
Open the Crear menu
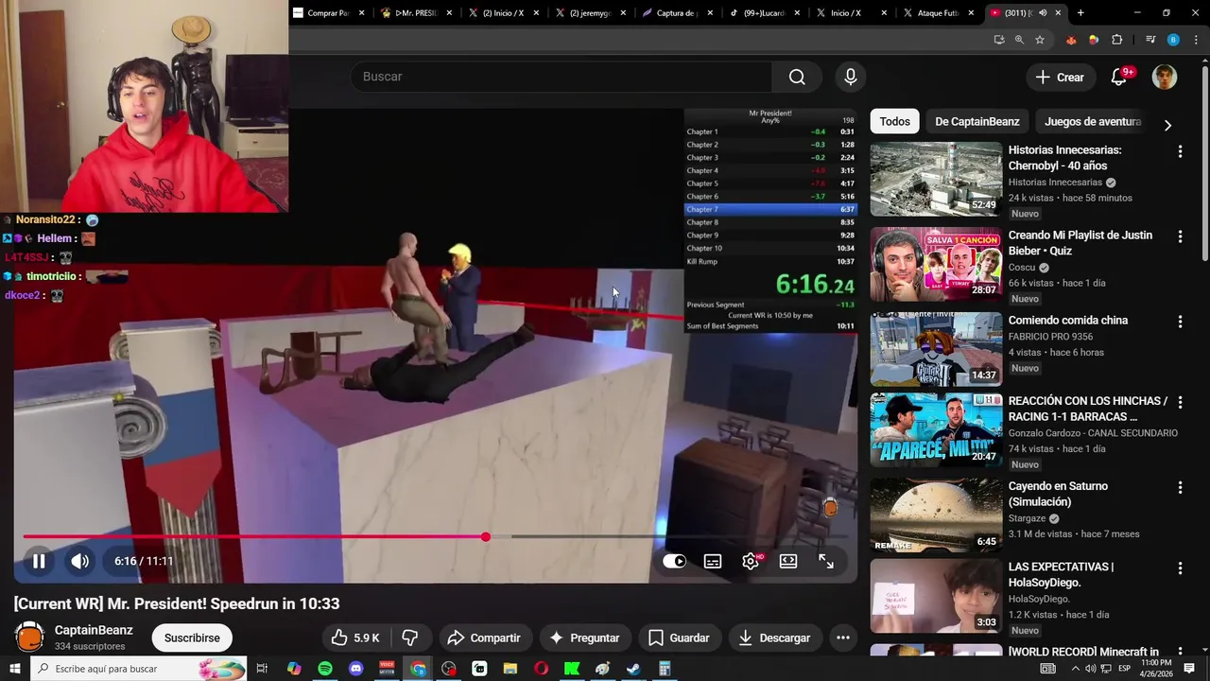1060,78
